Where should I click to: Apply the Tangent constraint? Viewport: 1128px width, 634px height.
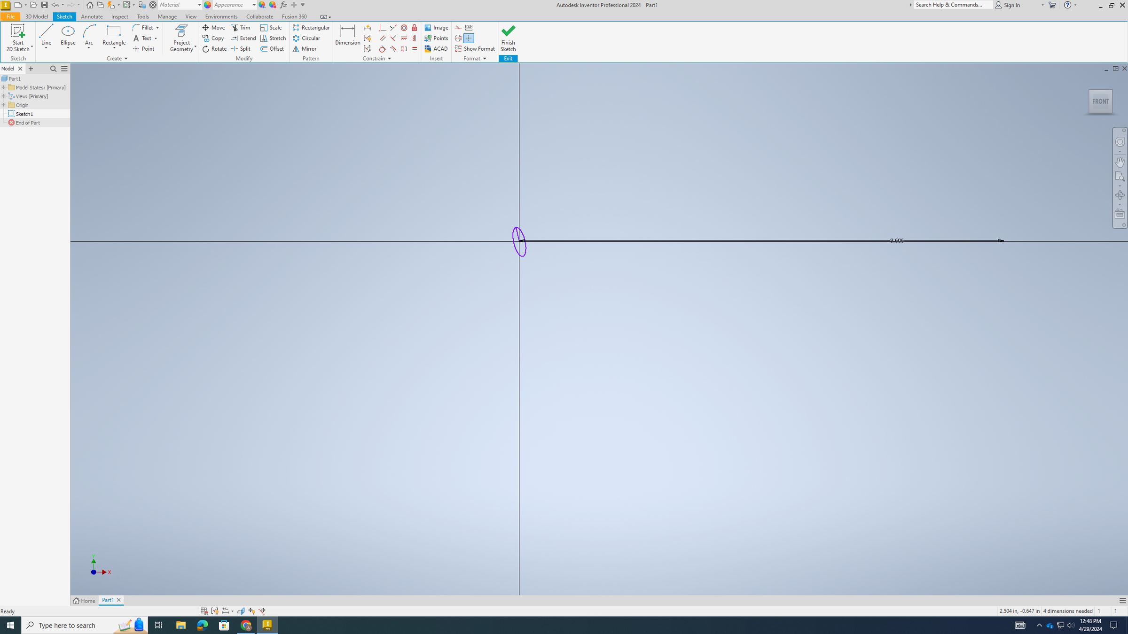point(383,49)
